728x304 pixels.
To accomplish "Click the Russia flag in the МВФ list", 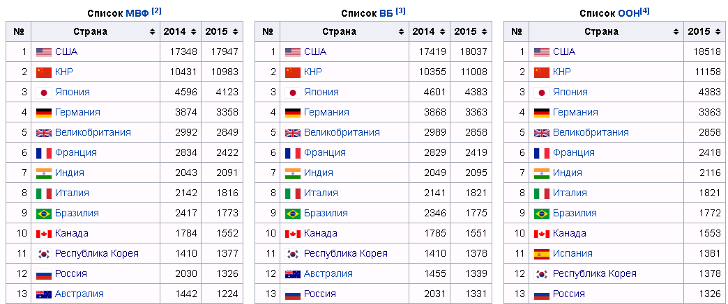I will click(x=44, y=274).
